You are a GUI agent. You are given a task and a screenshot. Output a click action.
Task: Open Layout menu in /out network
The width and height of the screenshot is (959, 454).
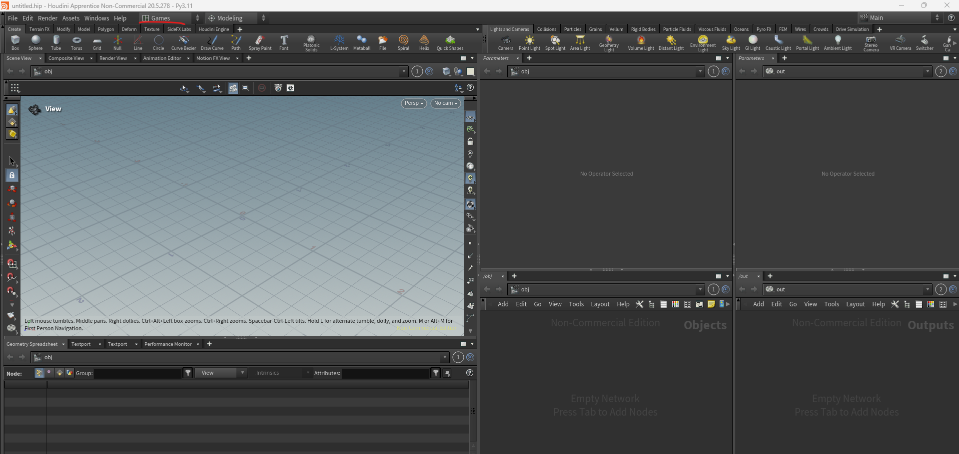click(x=855, y=304)
